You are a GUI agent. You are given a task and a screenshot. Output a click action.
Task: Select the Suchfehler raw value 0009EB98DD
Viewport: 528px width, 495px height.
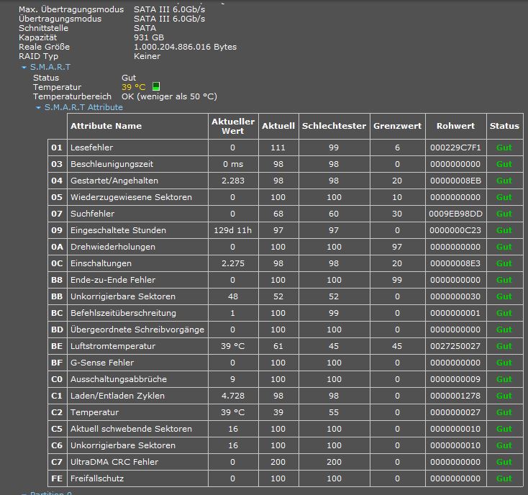coord(456,214)
